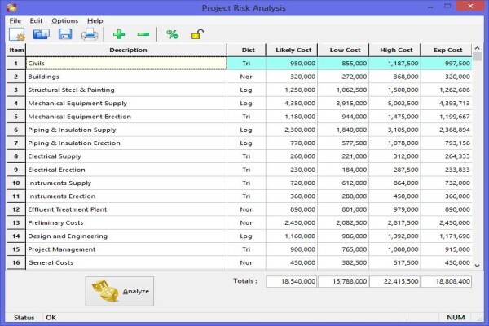Click the Exp Cost column header

pos(447,50)
